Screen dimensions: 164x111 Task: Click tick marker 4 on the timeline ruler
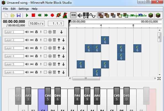[101, 25]
